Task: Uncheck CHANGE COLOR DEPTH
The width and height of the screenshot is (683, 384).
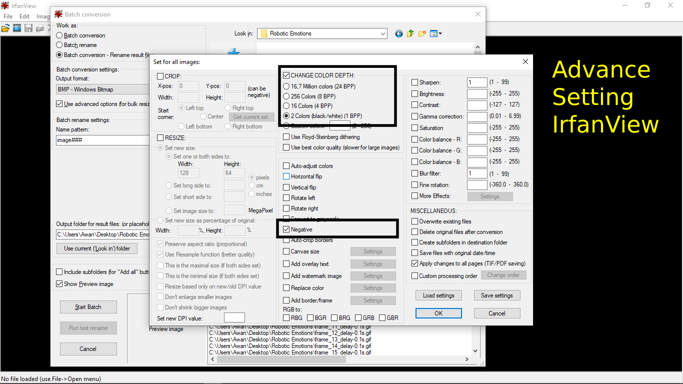Action: (x=286, y=75)
